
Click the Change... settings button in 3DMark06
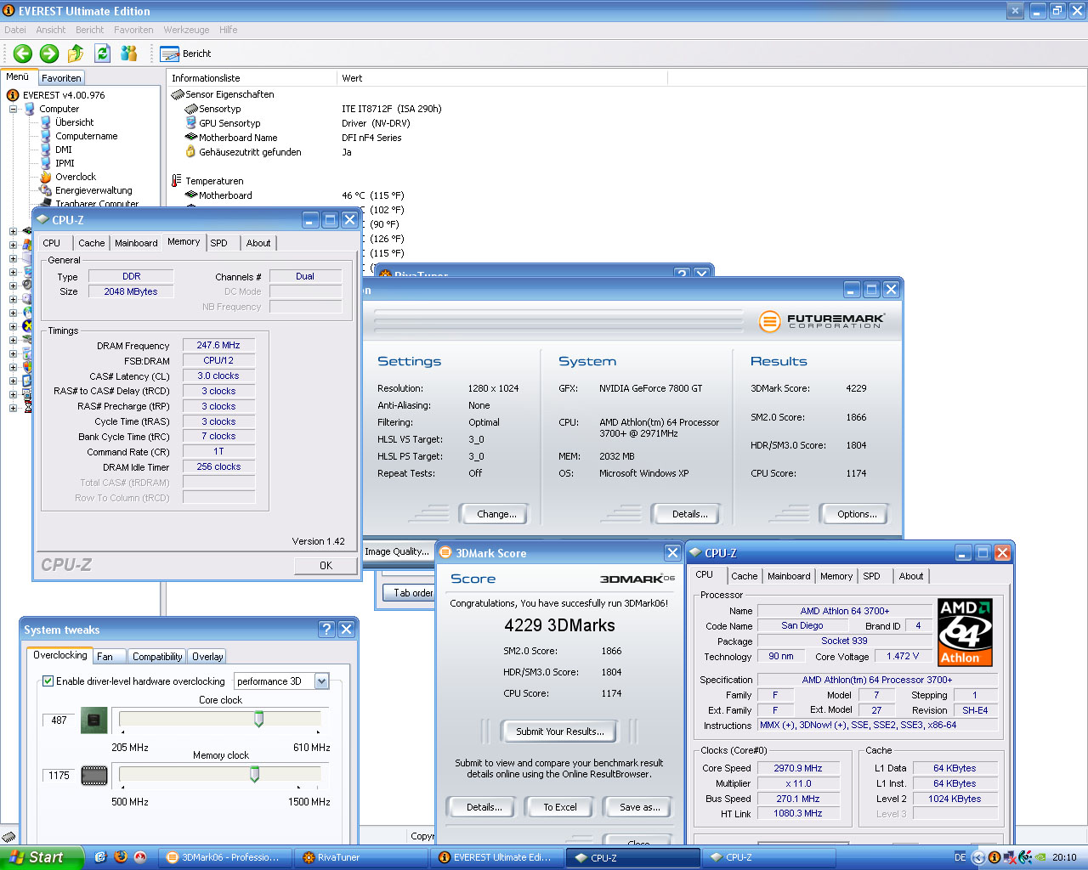pos(496,514)
